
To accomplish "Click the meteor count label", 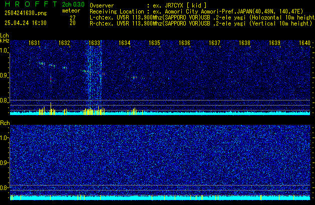I will point(71,10).
